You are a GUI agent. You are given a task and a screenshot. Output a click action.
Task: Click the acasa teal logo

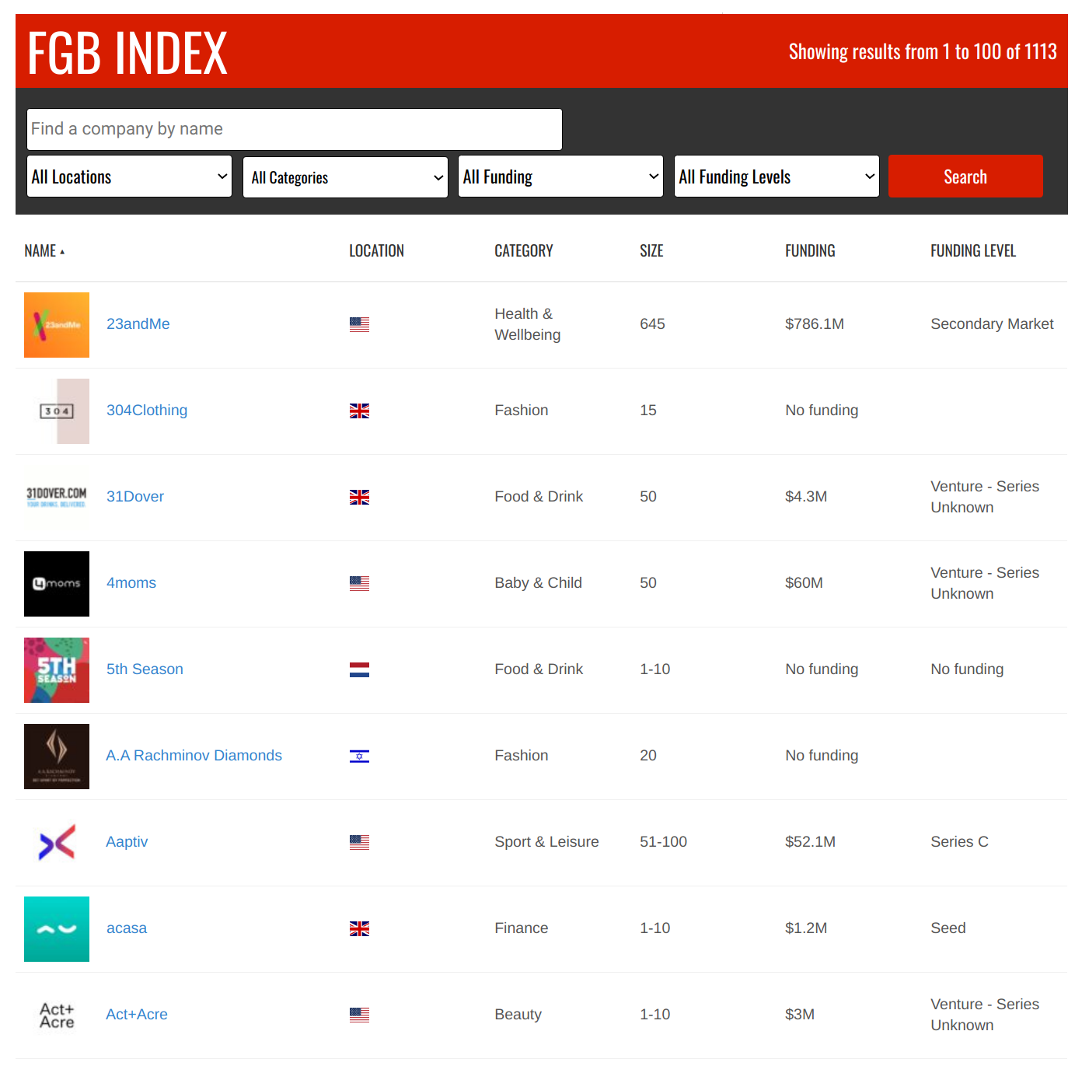[x=57, y=929]
